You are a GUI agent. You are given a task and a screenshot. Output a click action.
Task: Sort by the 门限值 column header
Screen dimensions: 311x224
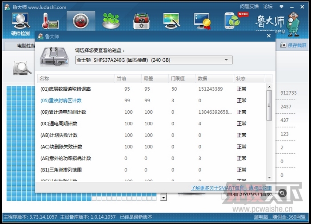pyautogui.click(x=182, y=79)
